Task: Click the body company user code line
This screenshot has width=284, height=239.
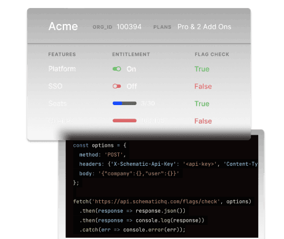Action: [129, 173]
